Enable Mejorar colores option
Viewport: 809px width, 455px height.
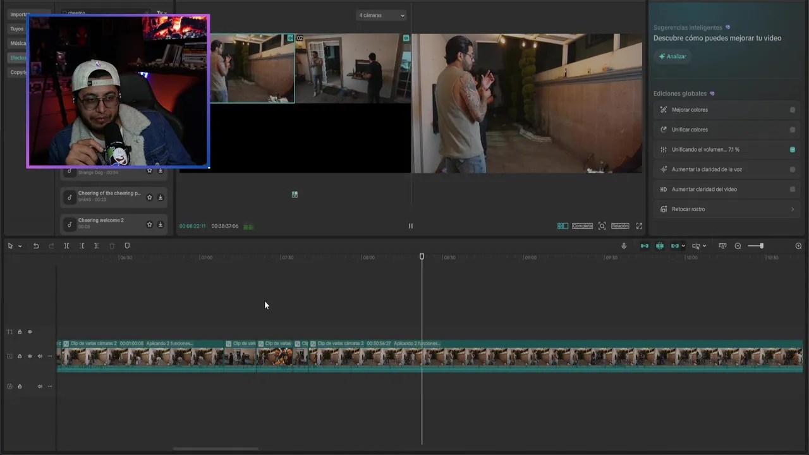click(793, 110)
